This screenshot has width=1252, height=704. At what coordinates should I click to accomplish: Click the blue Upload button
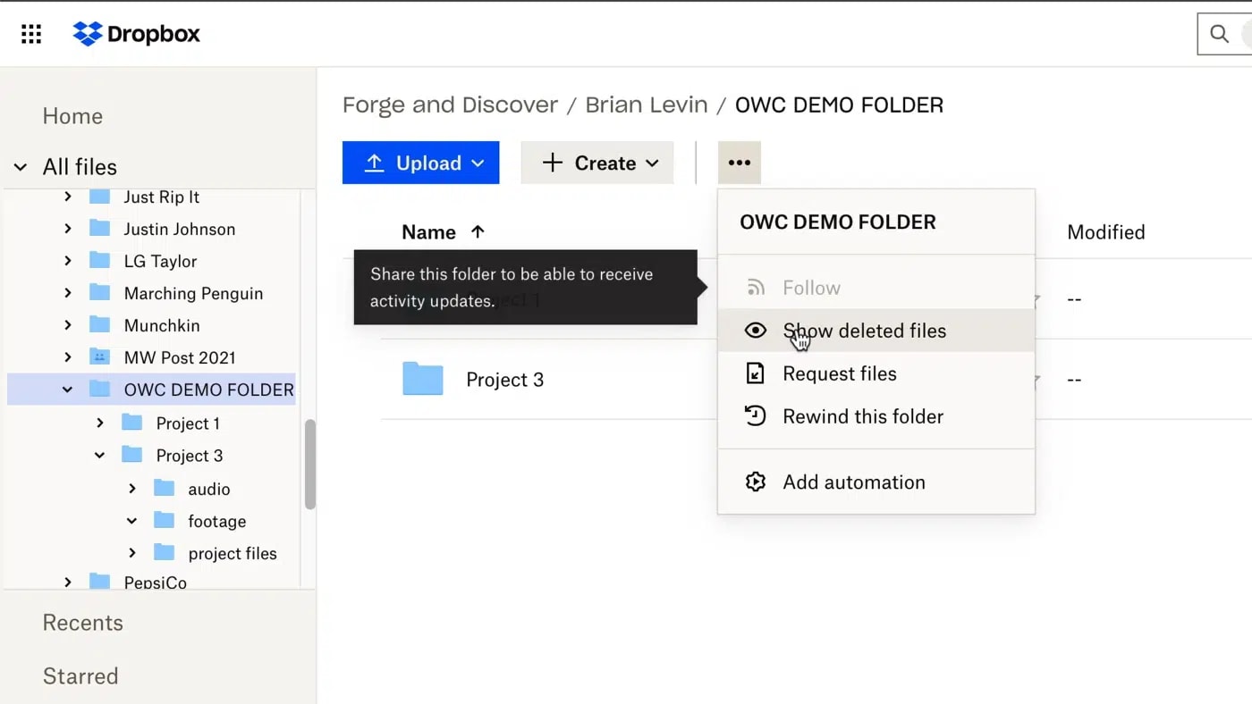420,163
